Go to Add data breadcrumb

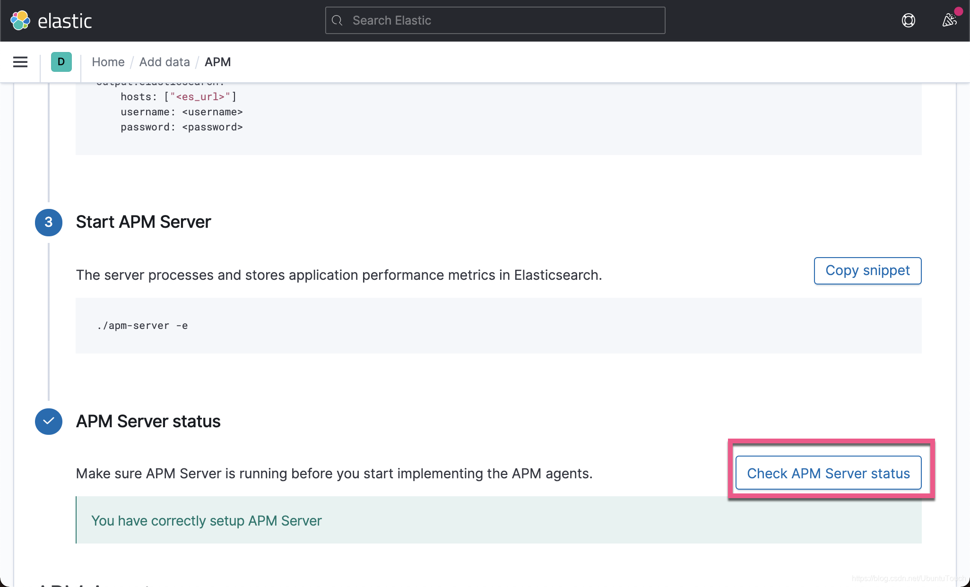[165, 62]
